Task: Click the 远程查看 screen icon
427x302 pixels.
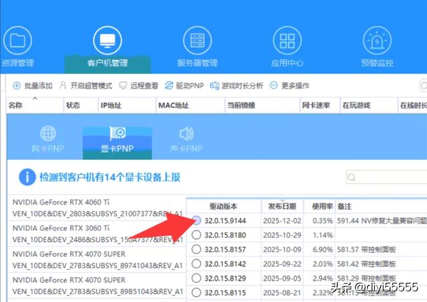Action: click(x=123, y=86)
